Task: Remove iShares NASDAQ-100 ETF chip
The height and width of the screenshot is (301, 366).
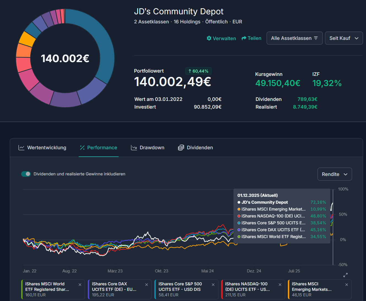Action: 280,285
